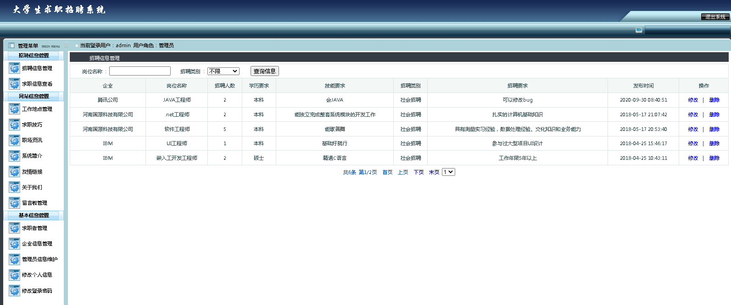Open the 招聘类别 dropdown showing 不限
This screenshot has height=305, width=731.
[x=223, y=71]
